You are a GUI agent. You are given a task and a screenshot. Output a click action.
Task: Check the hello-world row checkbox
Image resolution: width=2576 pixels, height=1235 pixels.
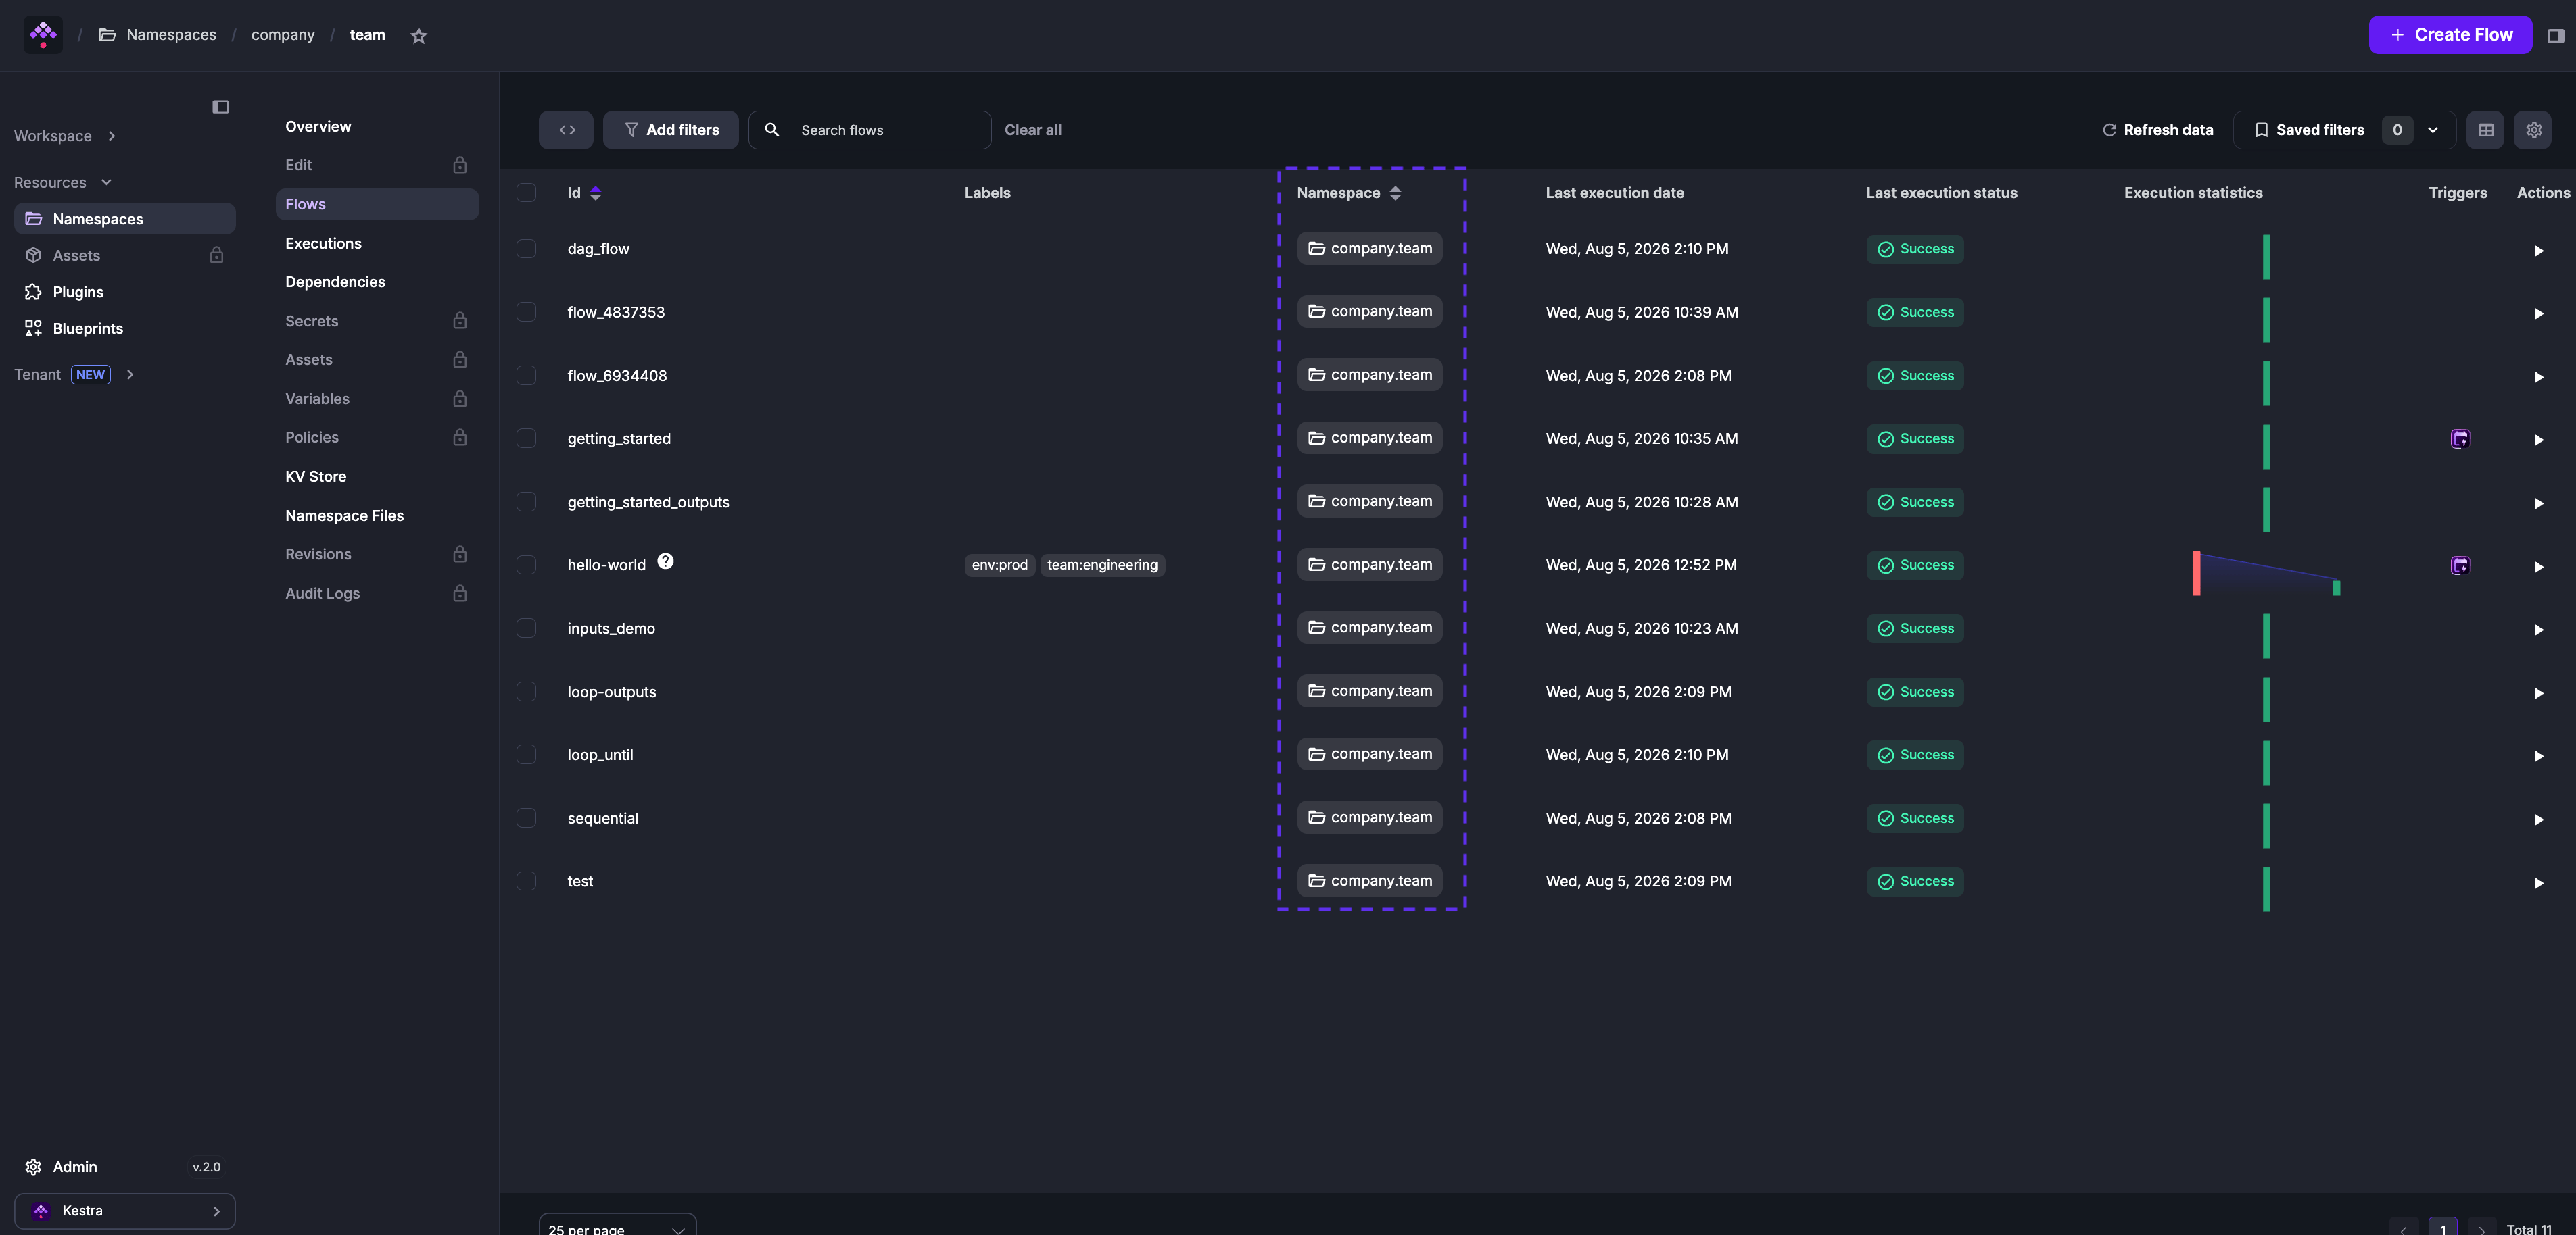[x=526, y=565]
